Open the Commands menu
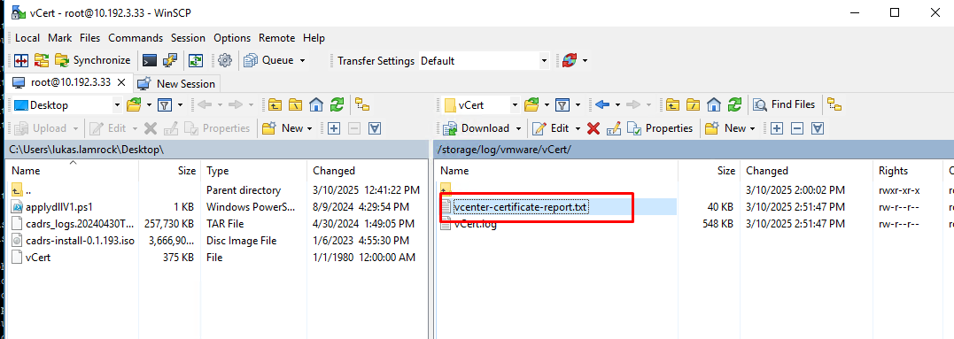 click(x=136, y=38)
